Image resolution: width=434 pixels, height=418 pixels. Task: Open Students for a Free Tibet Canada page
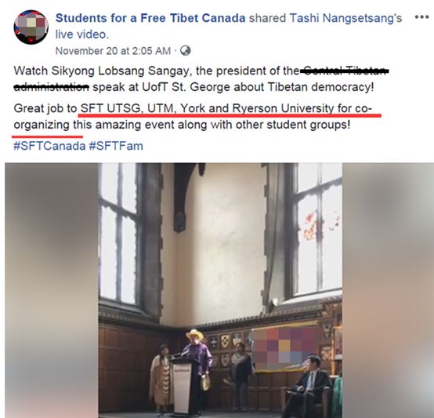pos(150,18)
